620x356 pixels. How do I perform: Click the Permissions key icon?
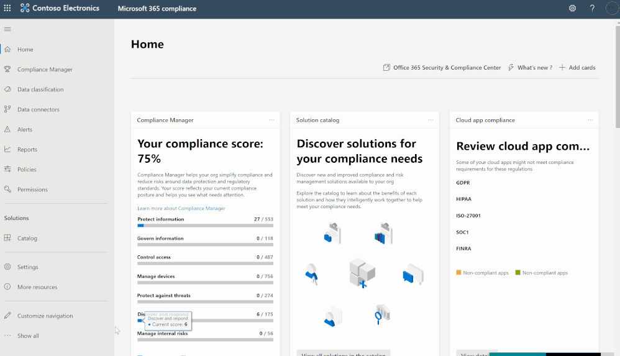point(7,189)
